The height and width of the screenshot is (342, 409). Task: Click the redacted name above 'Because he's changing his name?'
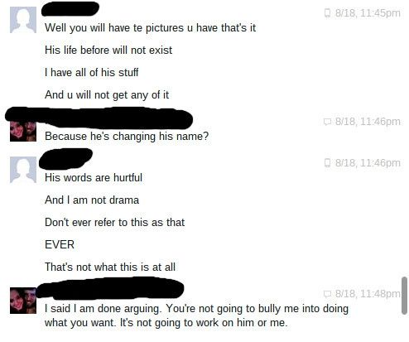click(99, 118)
